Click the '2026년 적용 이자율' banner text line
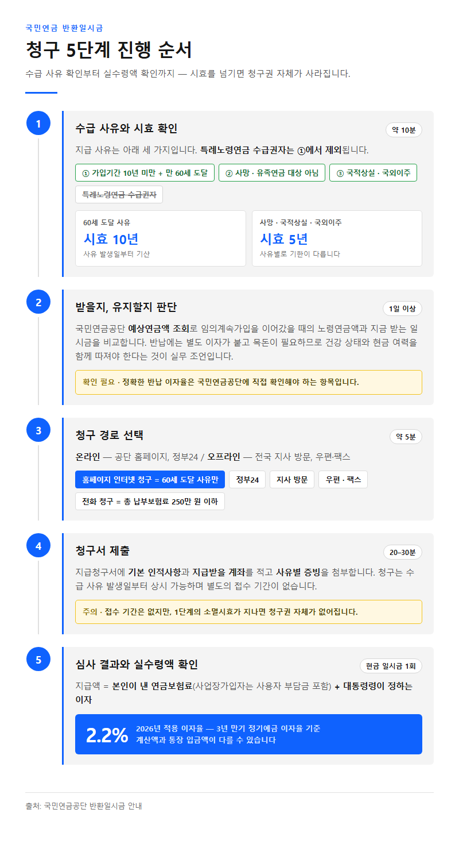This screenshot has height=844, width=459. (228, 729)
